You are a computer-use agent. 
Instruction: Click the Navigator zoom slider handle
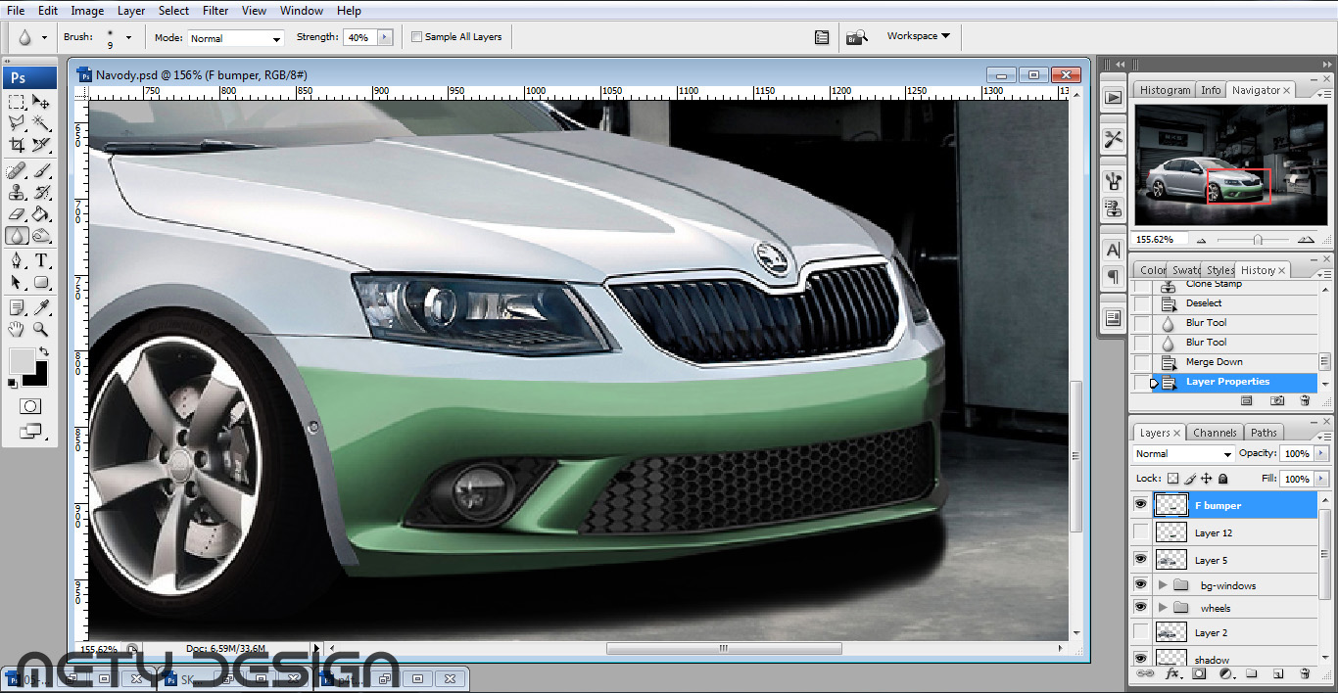point(1258,239)
